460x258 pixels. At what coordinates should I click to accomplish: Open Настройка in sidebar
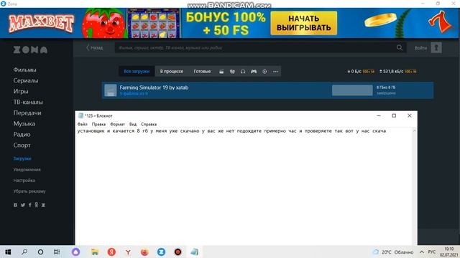click(x=24, y=181)
